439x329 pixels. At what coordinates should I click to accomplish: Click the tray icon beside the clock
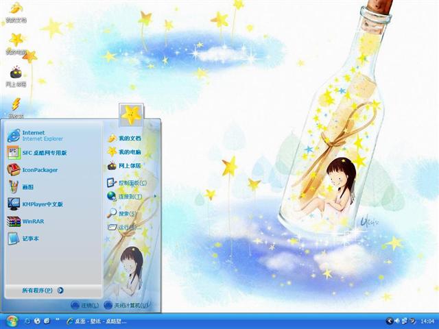coord(412,321)
